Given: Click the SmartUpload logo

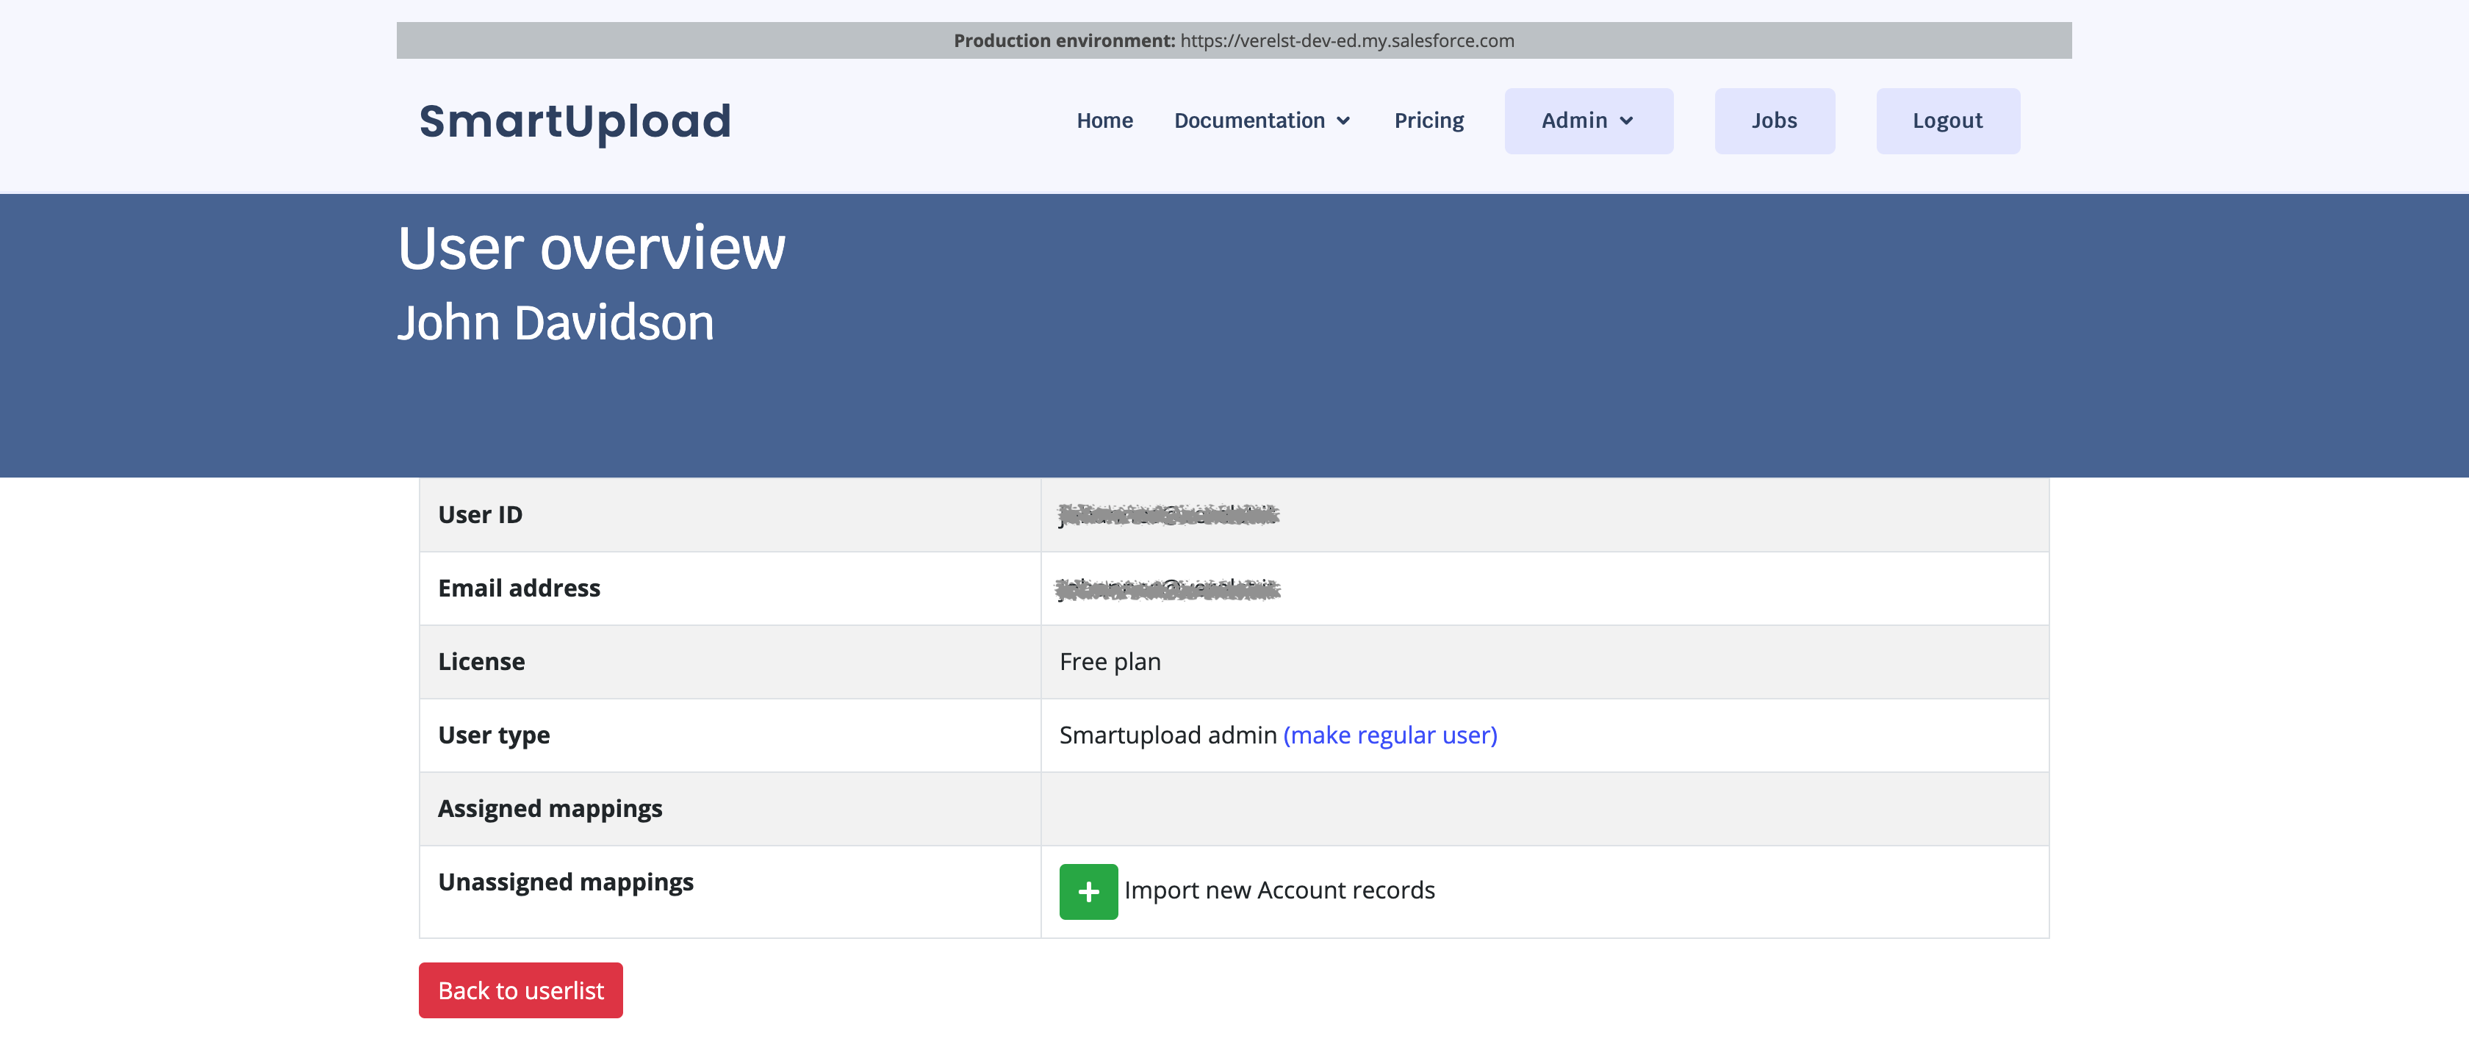Looking at the screenshot, I should 575,122.
